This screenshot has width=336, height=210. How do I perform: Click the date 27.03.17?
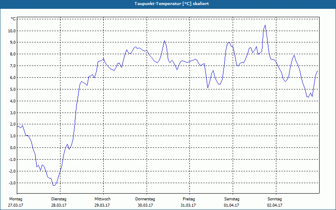click(16, 205)
